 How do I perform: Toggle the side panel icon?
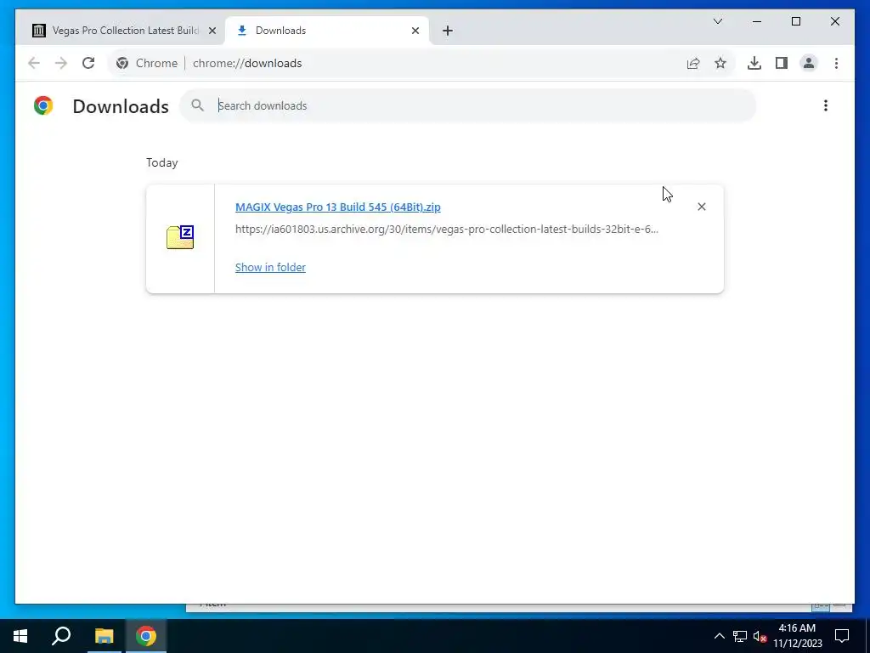(782, 63)
